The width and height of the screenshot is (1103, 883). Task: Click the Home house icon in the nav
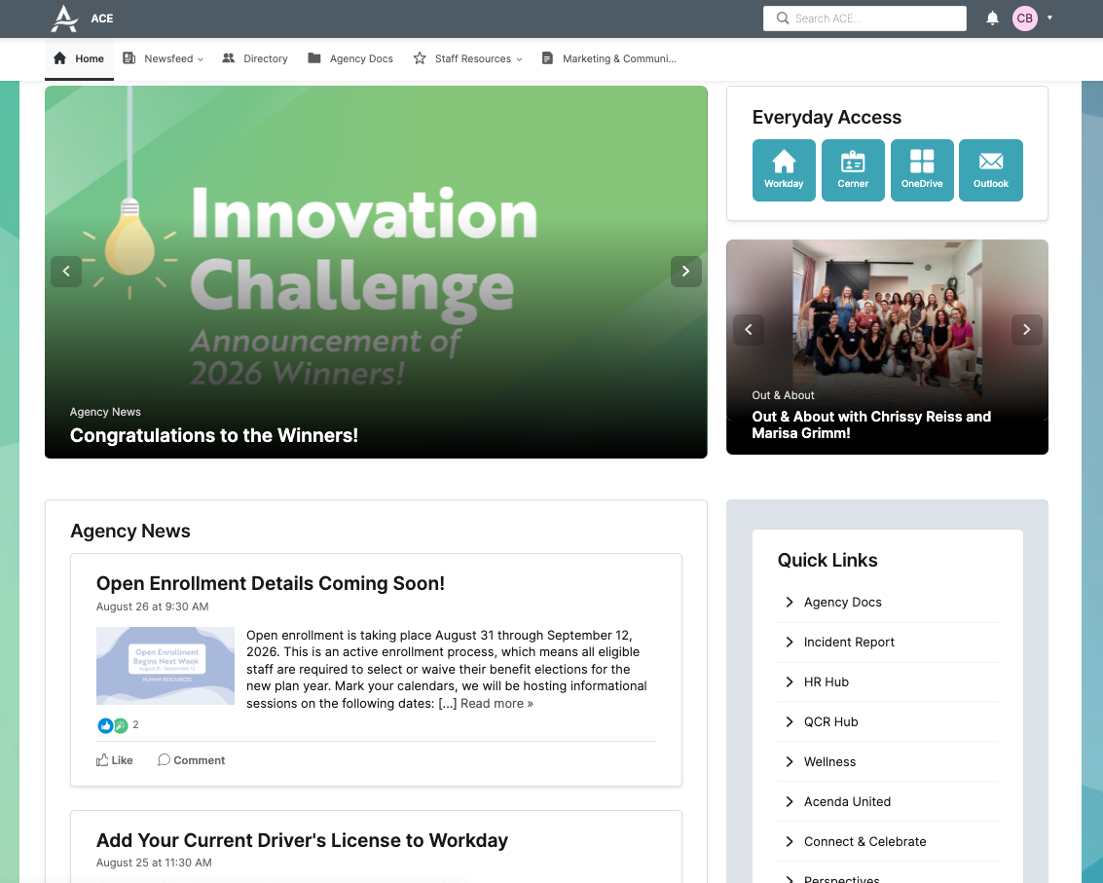59,57
